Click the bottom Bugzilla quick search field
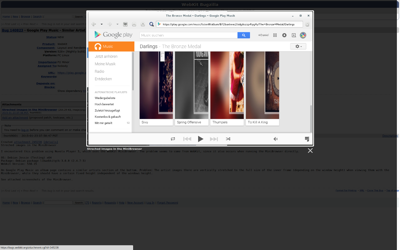Screen dimensions: 400x250 click(58, 203)
